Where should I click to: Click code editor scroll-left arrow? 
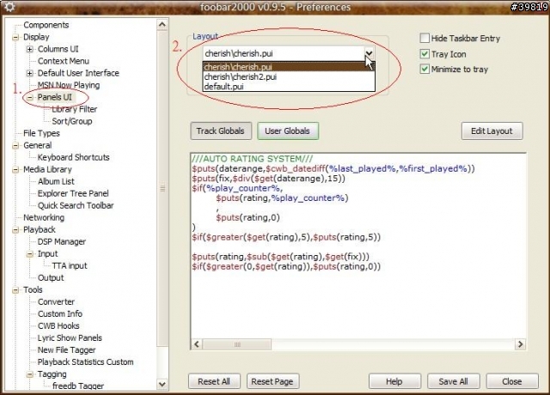click(197, 344)
